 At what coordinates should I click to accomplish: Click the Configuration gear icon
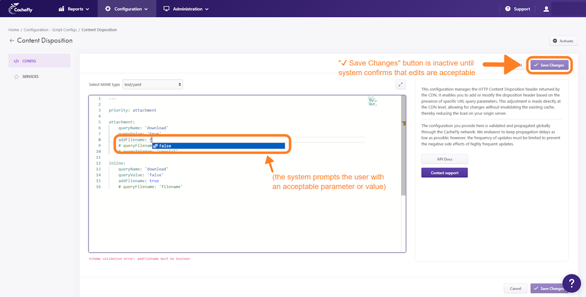[108, 9]
